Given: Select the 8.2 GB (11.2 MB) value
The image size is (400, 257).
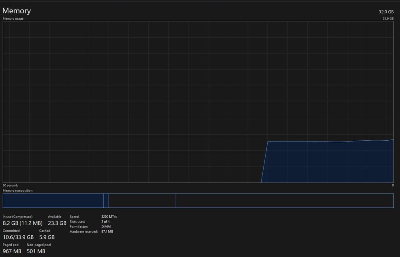Looking at the screenshot, I should pos(22,223).
